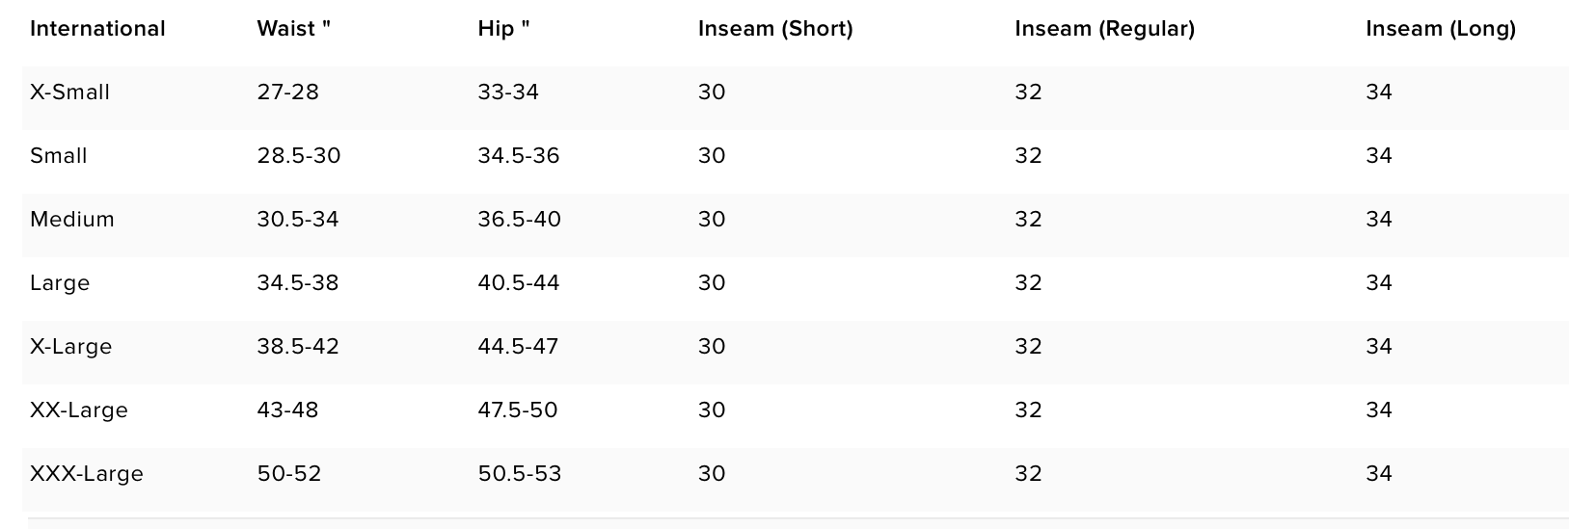1569x529 pixels.
Task: Click the International column header
Action: point(97,29)
